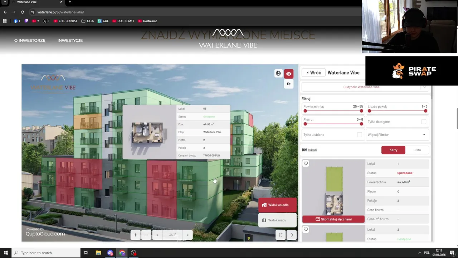Toggle the red eye visibility button
The height and width of the screenshot is (258, 458).
(x=289, y=74)
